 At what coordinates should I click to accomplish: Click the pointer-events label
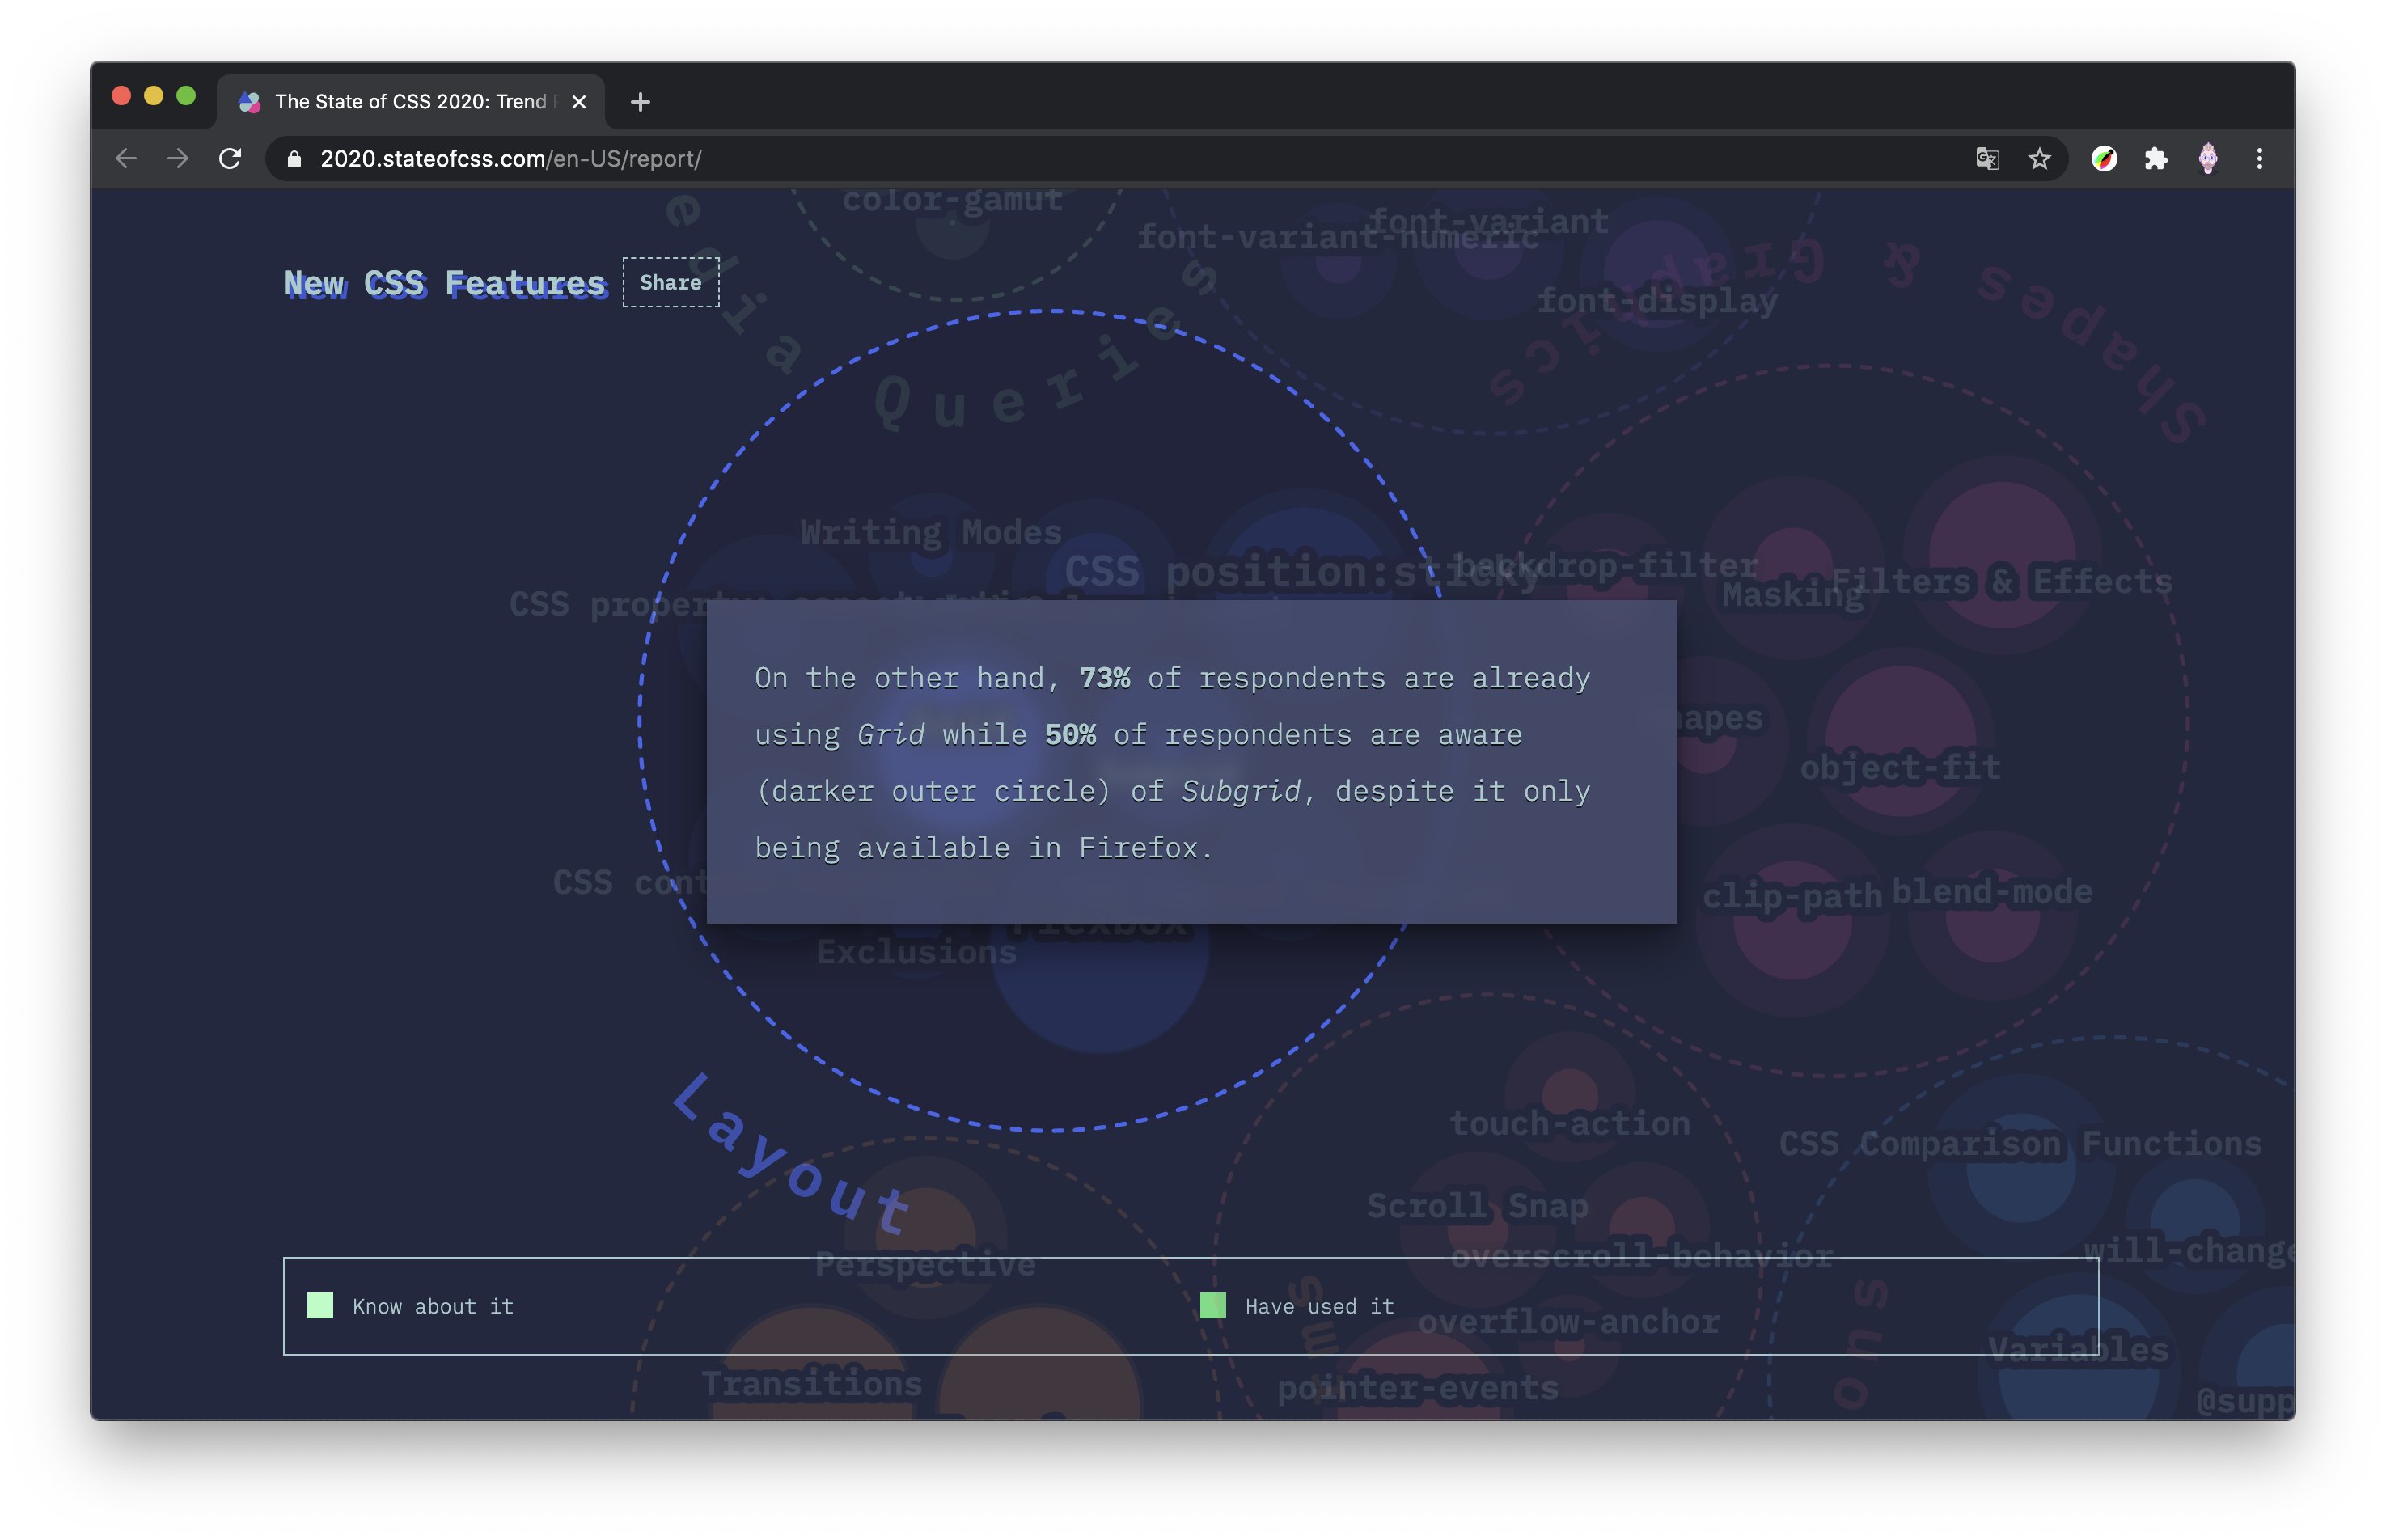(x=1418, y=1388)
